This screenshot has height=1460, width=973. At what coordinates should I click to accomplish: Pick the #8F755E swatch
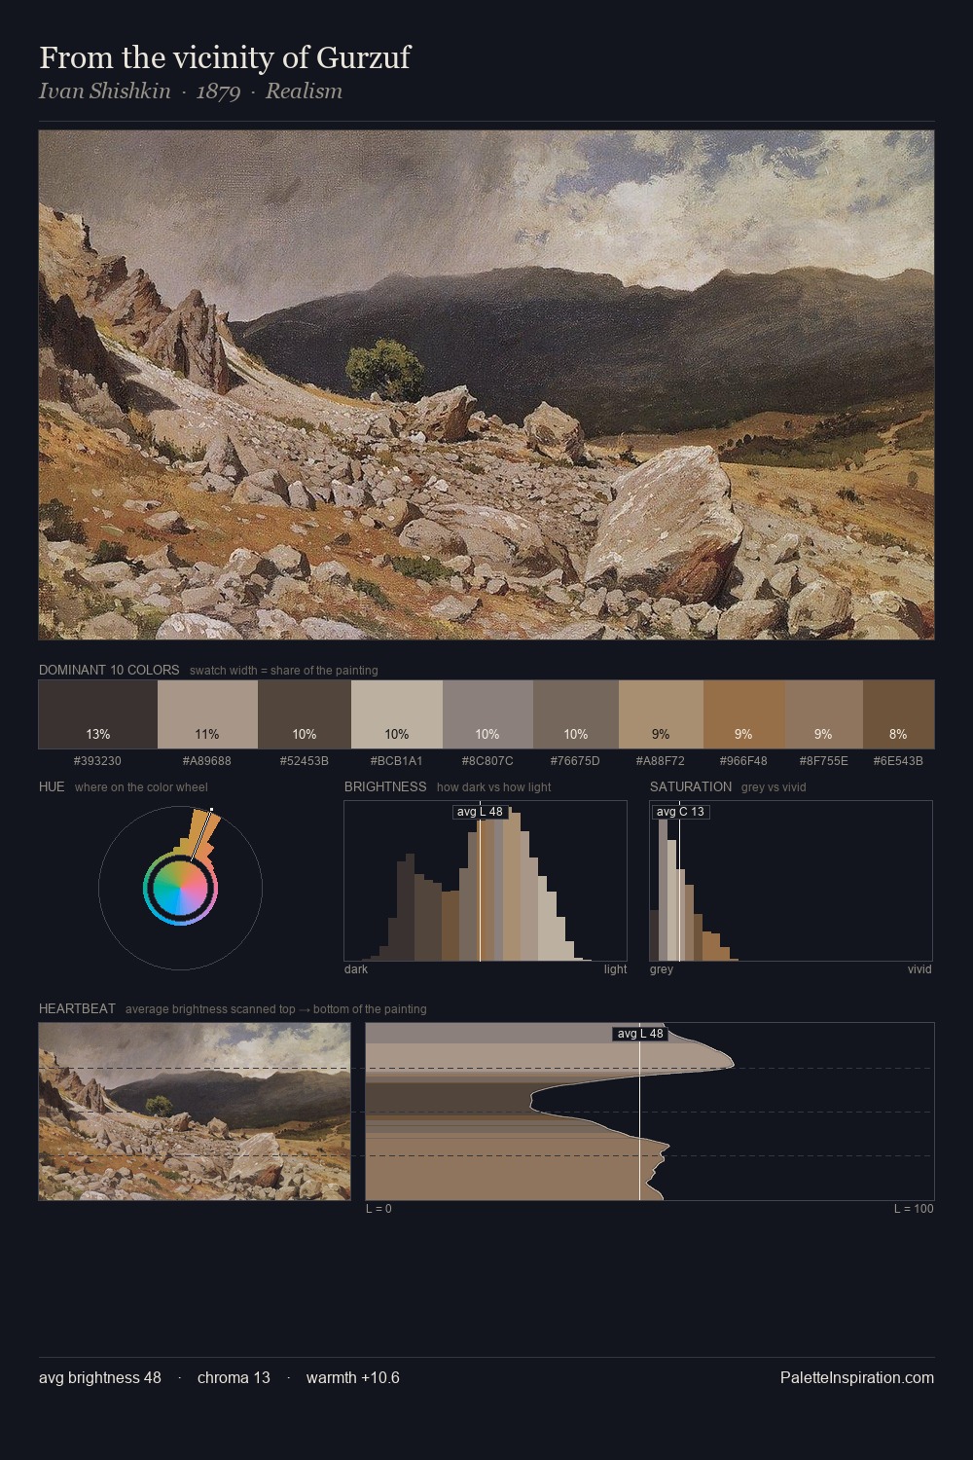point(824,714)
